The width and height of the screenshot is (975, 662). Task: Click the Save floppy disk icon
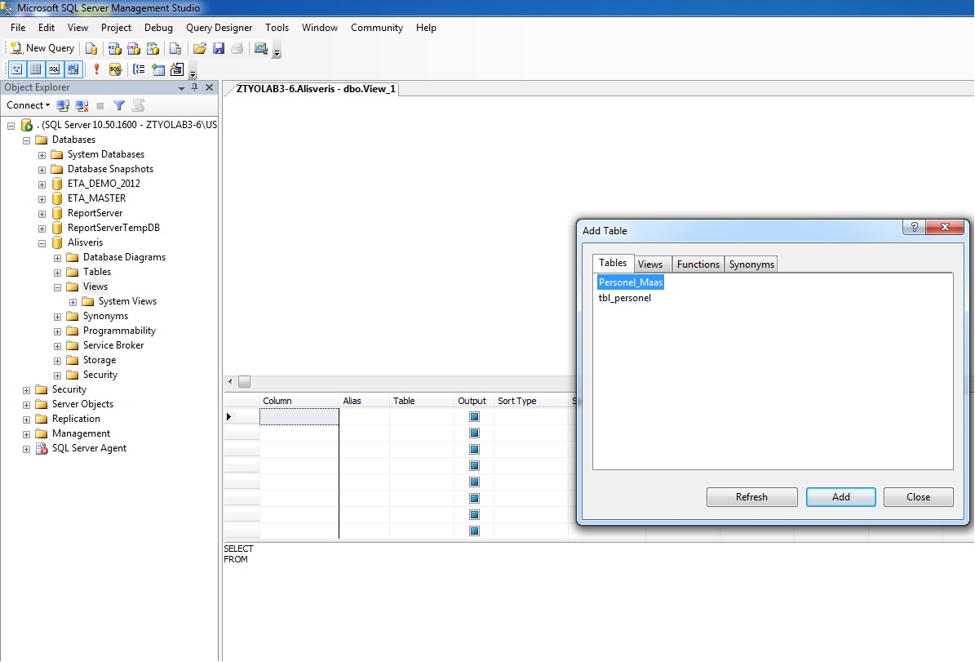pyautogui.click(x=219, y=48)
